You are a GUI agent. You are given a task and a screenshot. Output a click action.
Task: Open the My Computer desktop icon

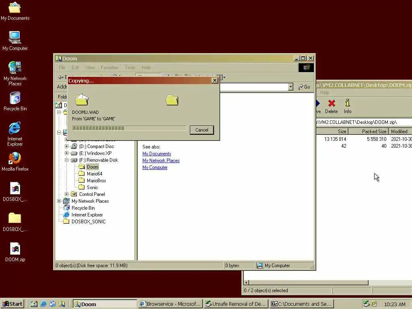coord(15,41)
